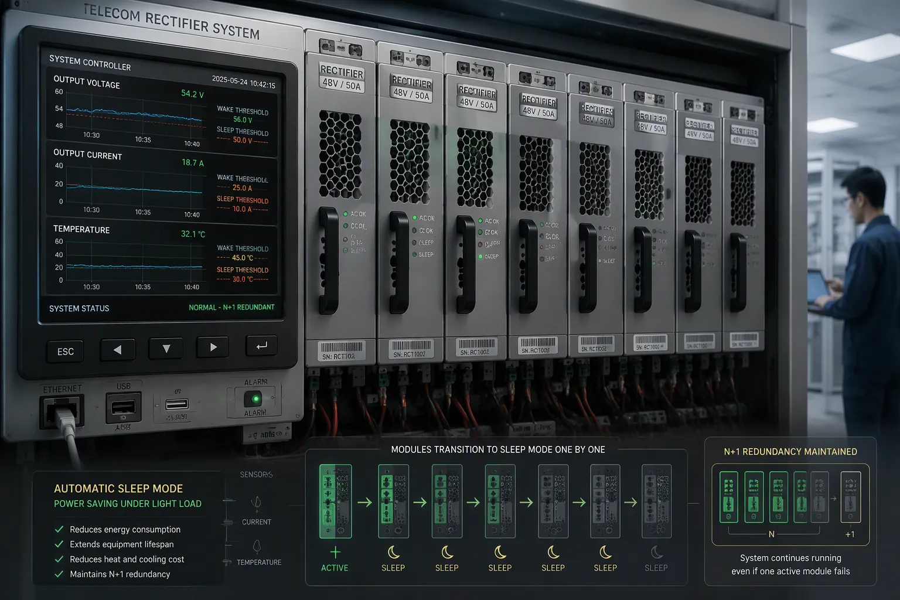Click checkmark beside Reduces heat and cooling cost
The height and width of the screenshot is (600, 900).
(59, 560)
